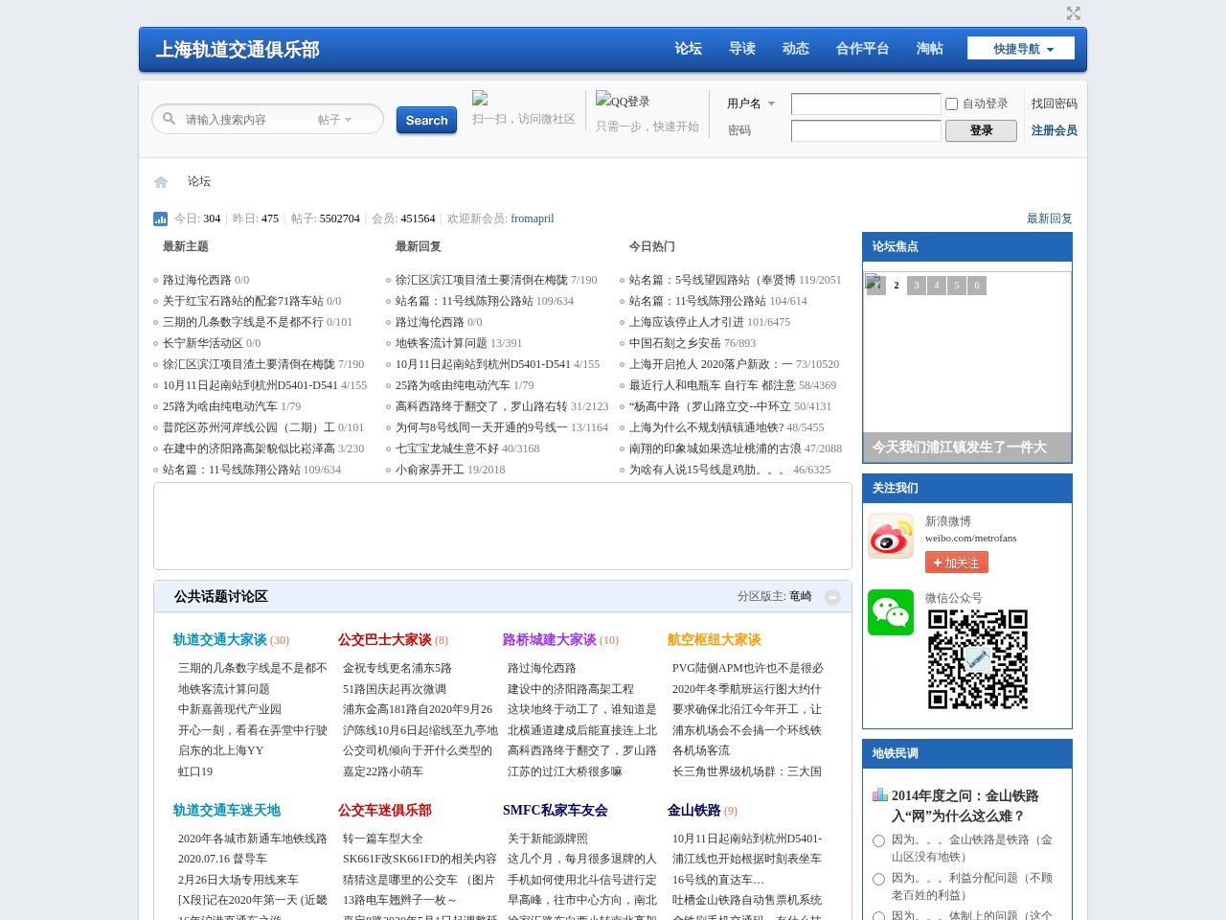Click the Sina Weibo icon in 关注我们 panel
The height and width of the screenshot is (920, 1226).
click(x=891, y=538)
